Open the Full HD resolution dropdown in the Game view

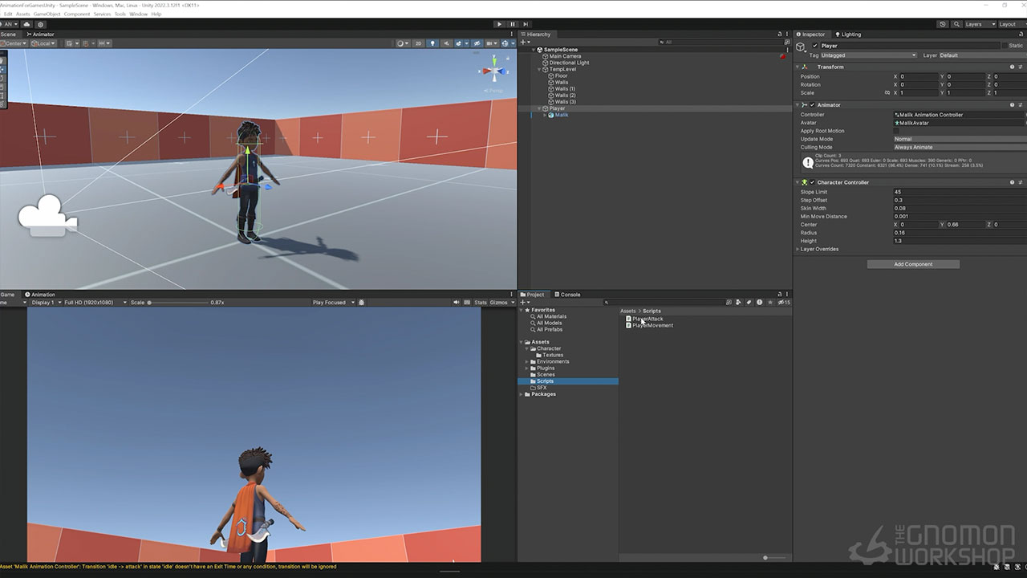95,303
